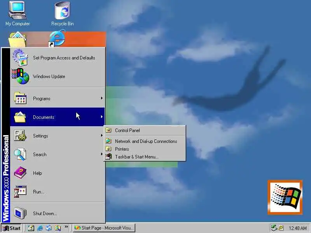The image size is (311, 233).
Task: Open Set Program Access and Defaults
Action: [58, 57]
